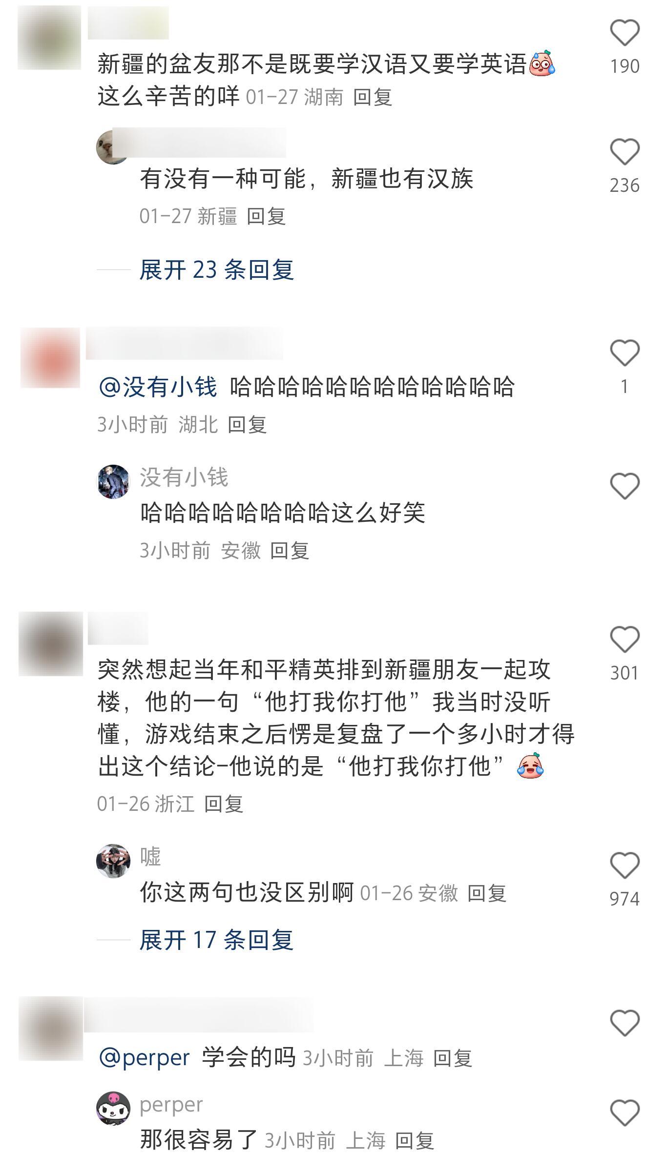Open the @没有小钱 mention link
The height and width of the screenshot is (1174, 667).
(x=157, y=387)
